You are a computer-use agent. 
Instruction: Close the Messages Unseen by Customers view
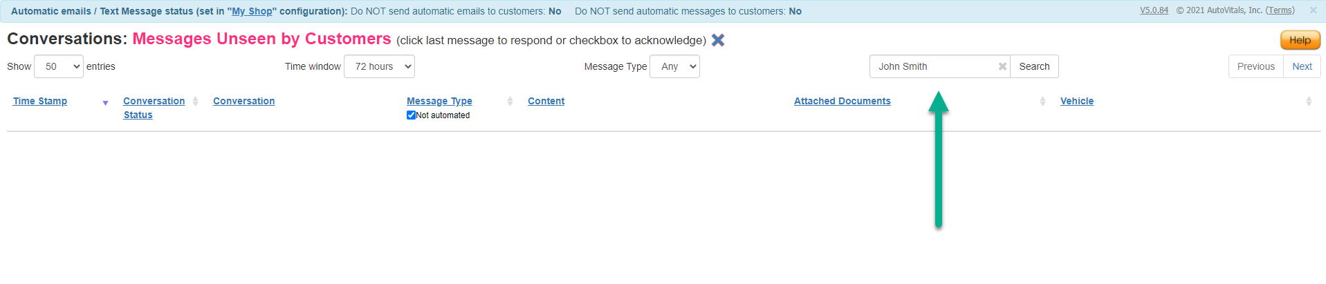coord(718,40)
